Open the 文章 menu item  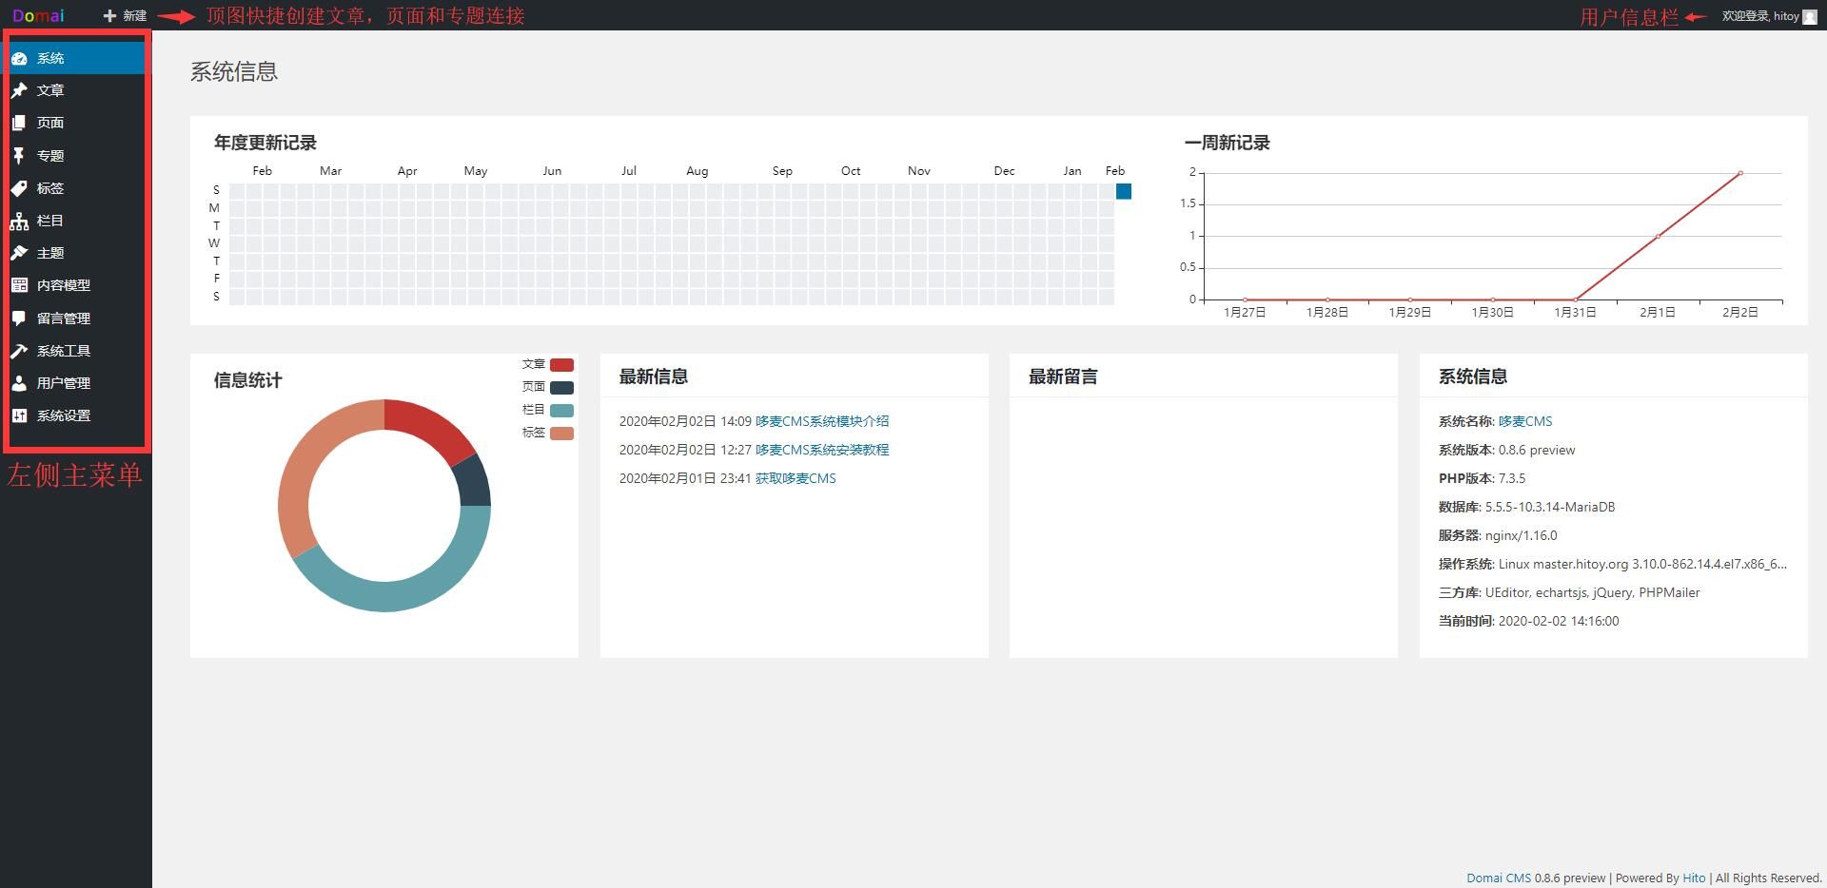pos(76,90)
